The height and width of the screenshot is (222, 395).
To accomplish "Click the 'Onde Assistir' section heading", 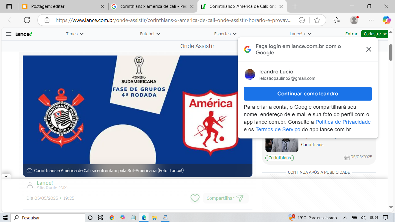I will [197, 46].
